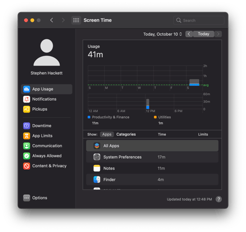Open the App Usage section icon
This screenshot has height=232, width=246.
(x=27, y=89)
